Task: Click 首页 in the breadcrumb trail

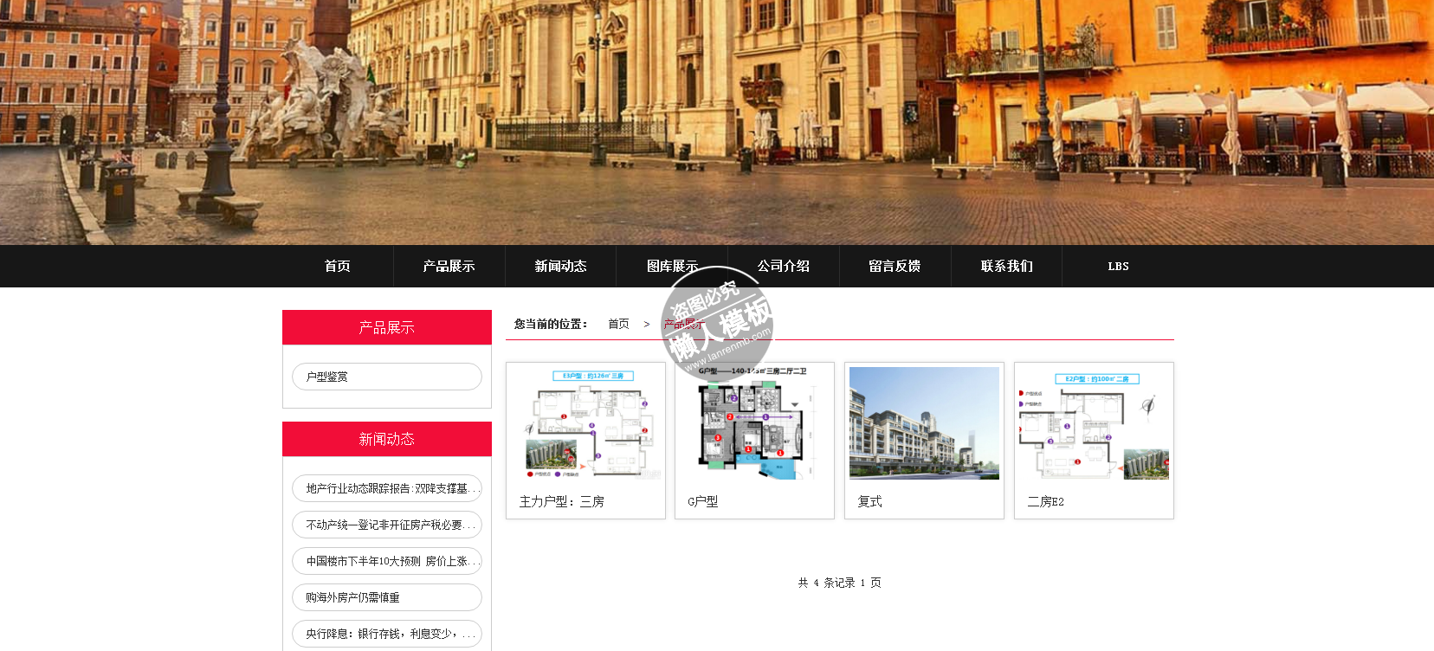Action: pyautogui.click(x=618, y=324)
